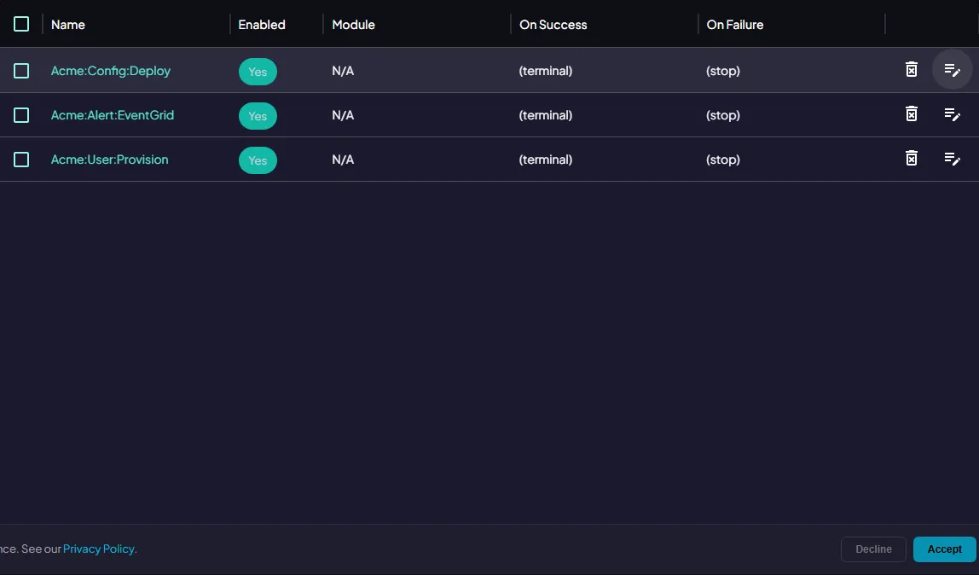This screenshot has height=575, width=979.
Task: Decline the cookie notice
Action: coord(873,549)
